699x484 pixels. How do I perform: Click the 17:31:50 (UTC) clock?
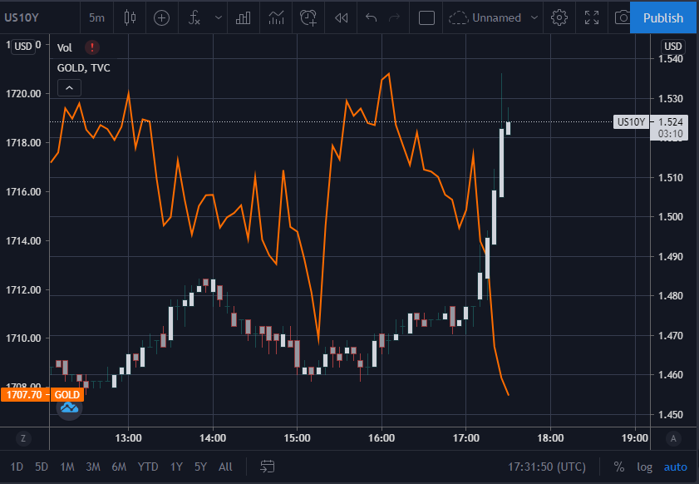[x=547, y=467]
